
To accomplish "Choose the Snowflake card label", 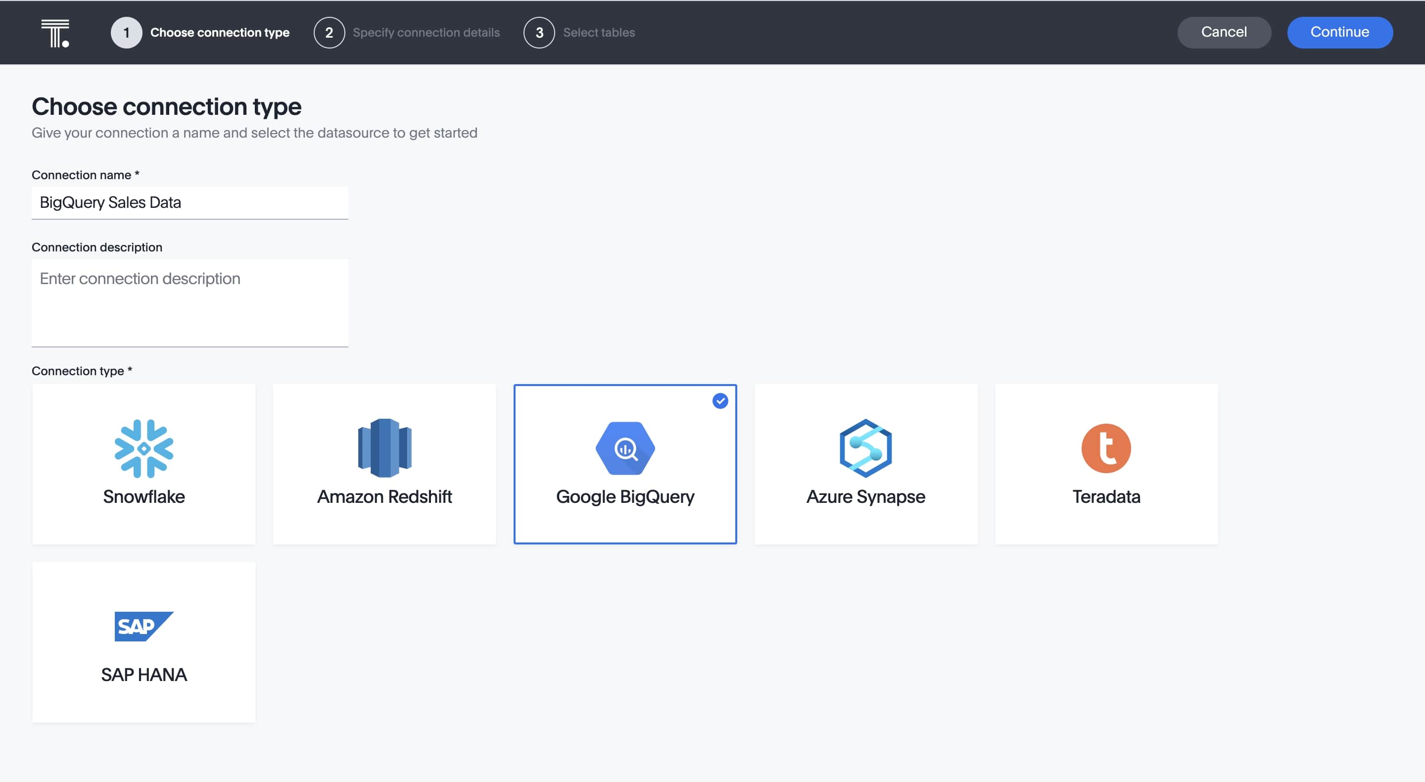I will pos(144,496).
